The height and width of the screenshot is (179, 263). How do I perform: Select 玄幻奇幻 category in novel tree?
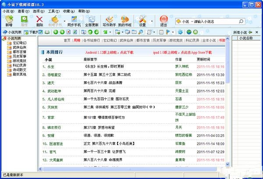pyautogui.click(x=19, y=43)
